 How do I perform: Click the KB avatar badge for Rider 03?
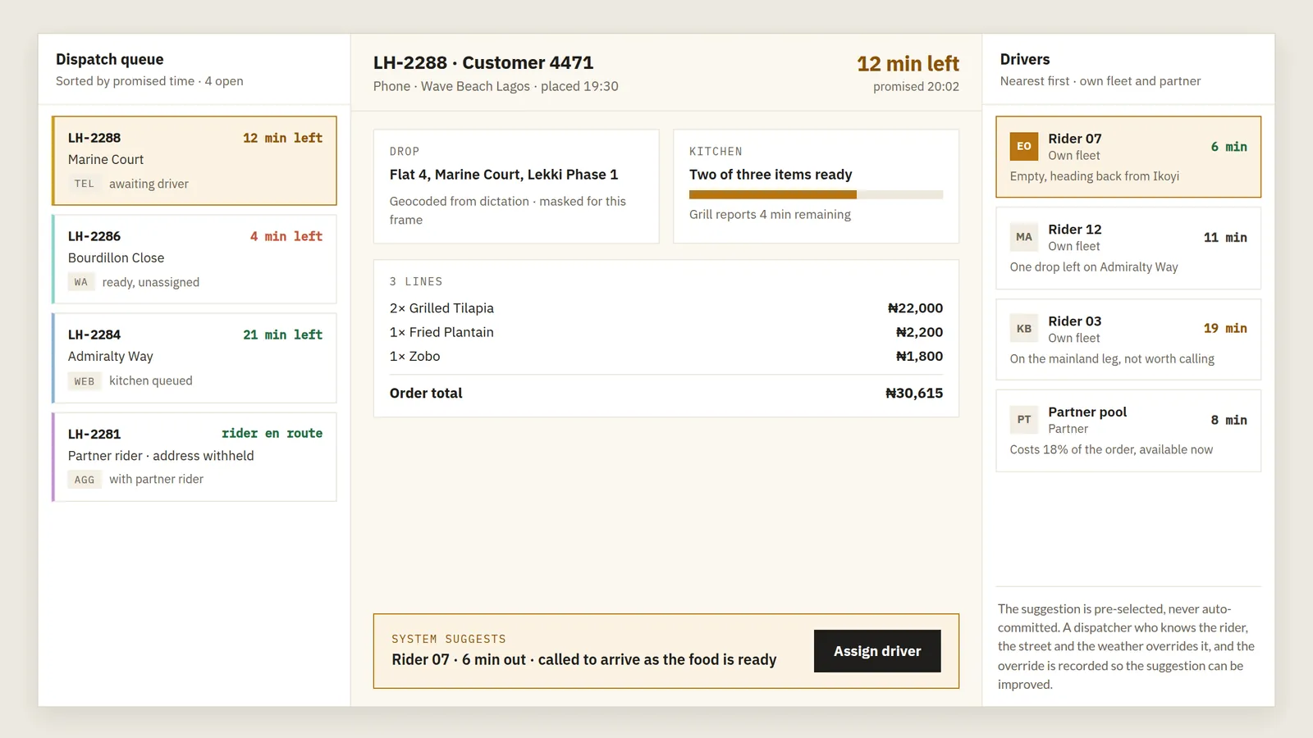pyautogui.click(x=1024, y=329)
